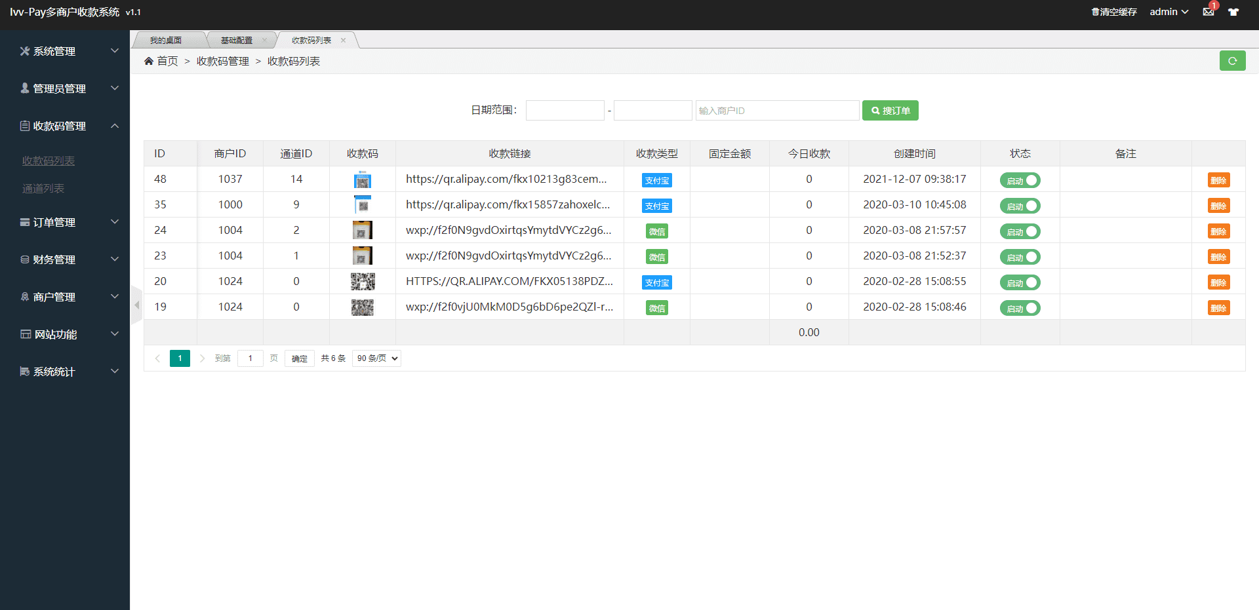Switch to the 基础配置 tab

click(236, 41)
